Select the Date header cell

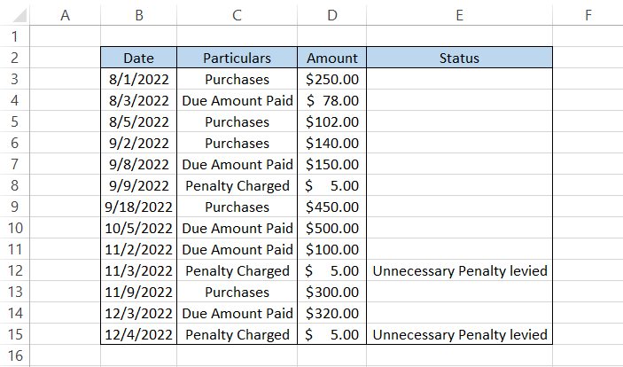(x=138, y=59)
